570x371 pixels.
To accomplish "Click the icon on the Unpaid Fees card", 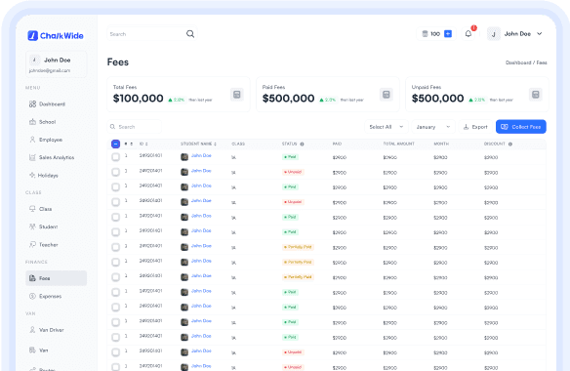I will [x=536, y=95].
